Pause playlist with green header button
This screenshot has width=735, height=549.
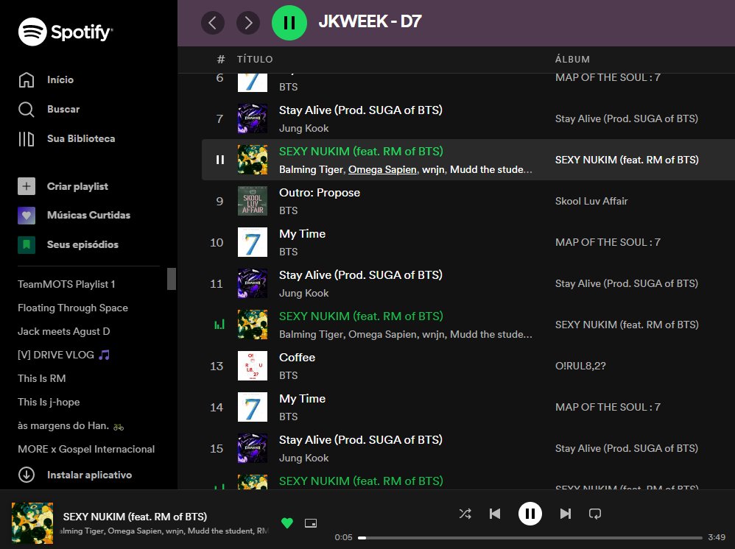point(289,23)
